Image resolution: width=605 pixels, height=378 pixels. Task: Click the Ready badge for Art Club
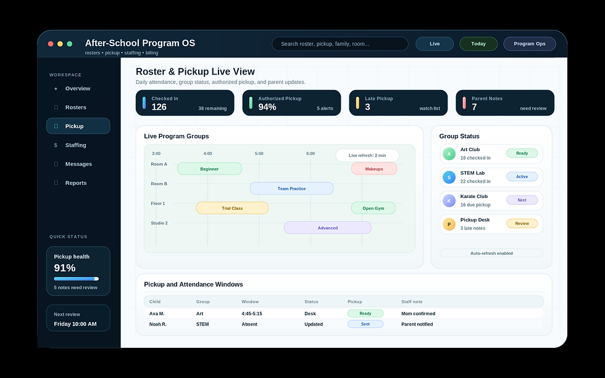(x=522, y=153)
